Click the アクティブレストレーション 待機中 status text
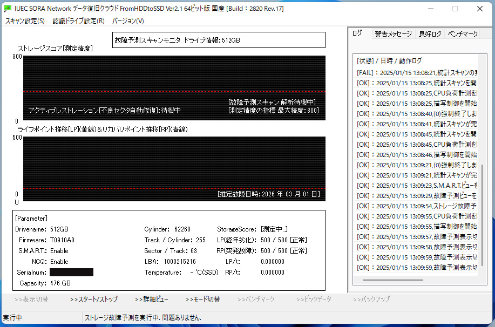The width and height of the screenshot is (495, 327). pos(105,111)
